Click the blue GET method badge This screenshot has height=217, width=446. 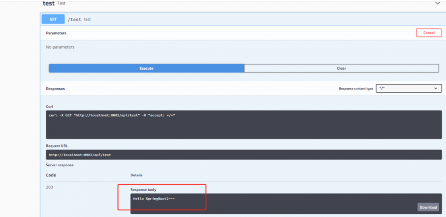pyautogui.click(x=53, y=19)
